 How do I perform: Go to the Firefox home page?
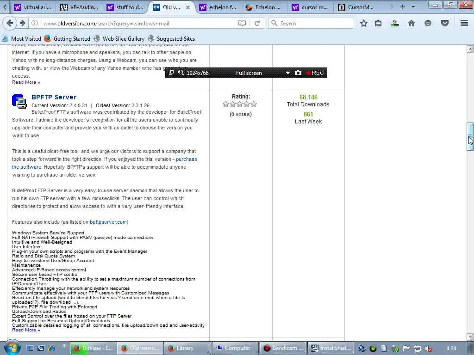click(x=412, y=23)
